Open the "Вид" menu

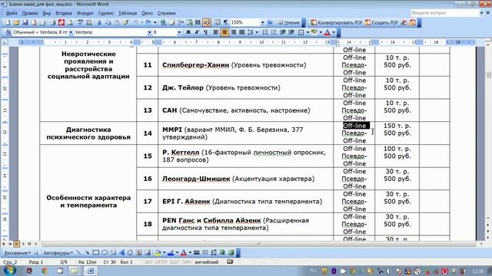click(x=46, y=13)
